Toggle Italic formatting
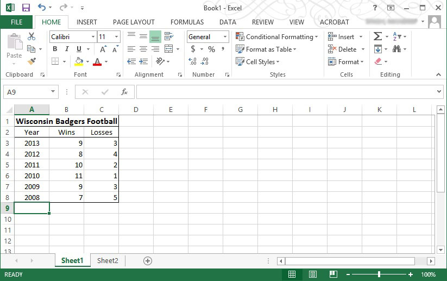The image size is (447, 281). [x=67, y=49]
